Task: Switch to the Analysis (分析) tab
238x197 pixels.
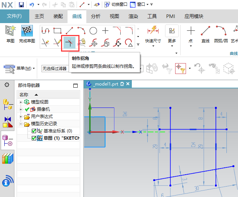Action: pos(96,16)
